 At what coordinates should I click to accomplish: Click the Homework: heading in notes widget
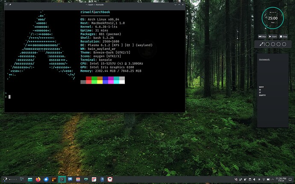click(264, 59)
